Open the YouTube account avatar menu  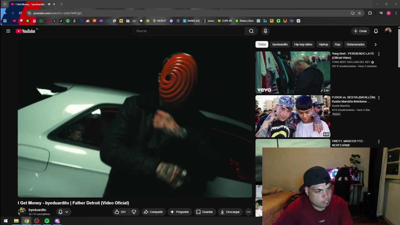(388, 31)
